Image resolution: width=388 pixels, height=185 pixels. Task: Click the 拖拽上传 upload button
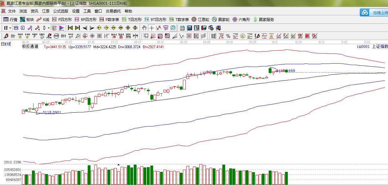pos(374,13)
